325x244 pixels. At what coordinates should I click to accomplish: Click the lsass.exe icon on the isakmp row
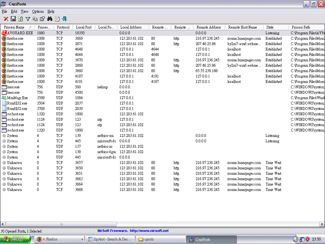click(4, 87)
